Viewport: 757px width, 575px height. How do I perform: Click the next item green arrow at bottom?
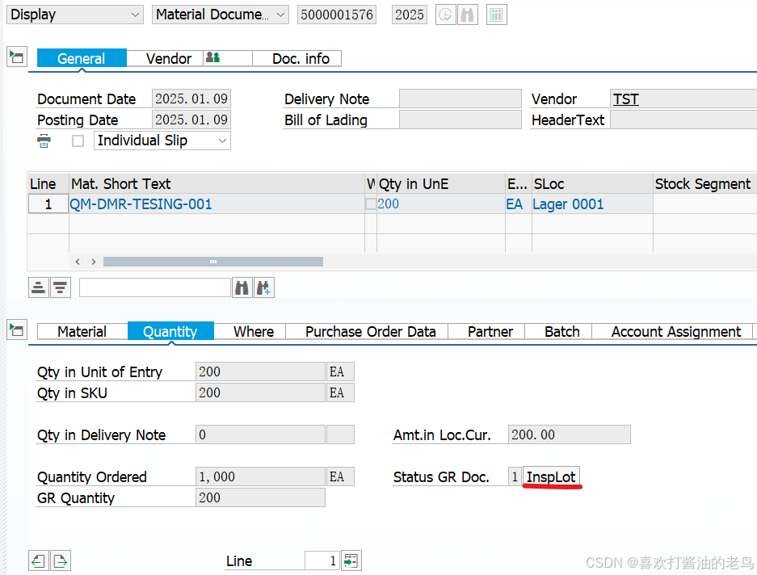[60, 560]
